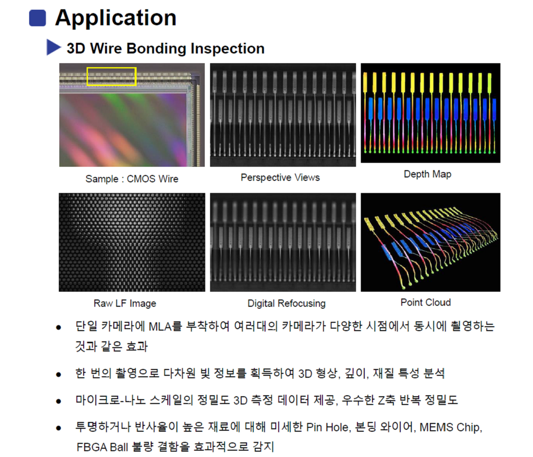The width and height of the screenshot is (533, 457).
Task: Select the "Digital Refocusing" caption
Action: pyautogui.click(x=286, y=303)
